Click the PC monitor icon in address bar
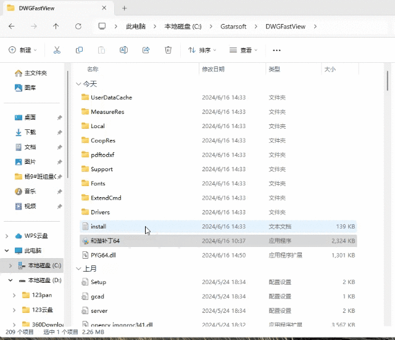395x340 pixels. click(x=102, y=26)
